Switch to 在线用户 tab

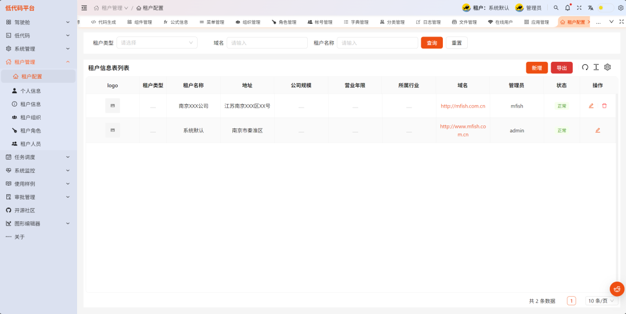click(x=500, y=23)
